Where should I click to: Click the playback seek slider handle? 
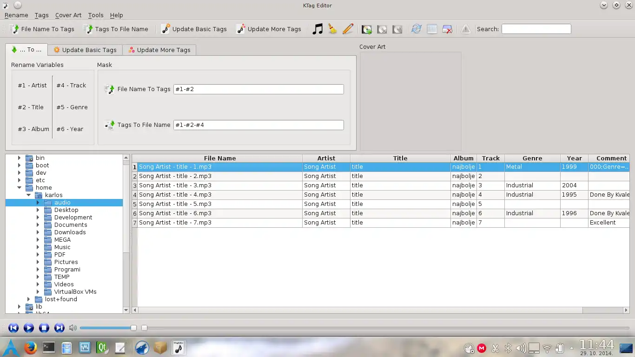(144, 328)
